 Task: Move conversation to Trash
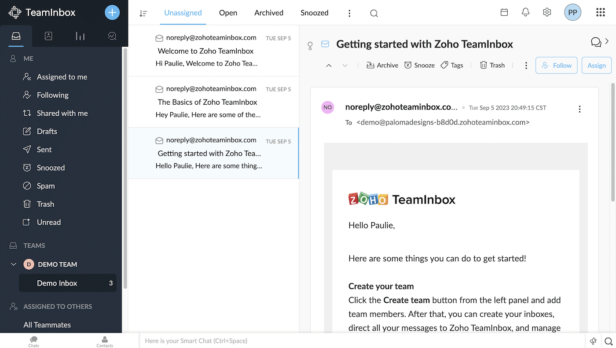pyautogui.click(x=492, y=65)
